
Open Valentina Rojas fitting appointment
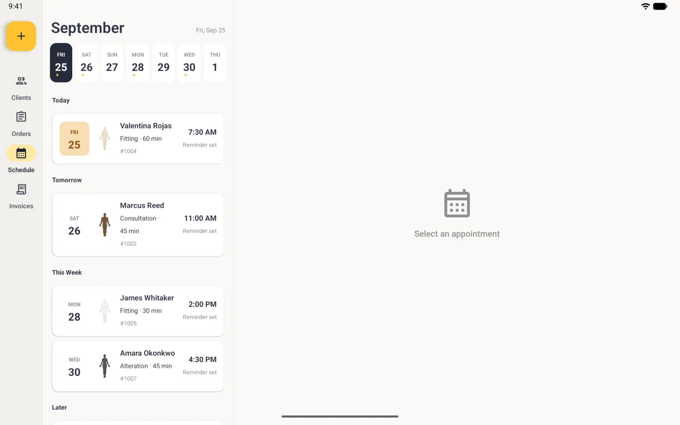coord(138,139)
